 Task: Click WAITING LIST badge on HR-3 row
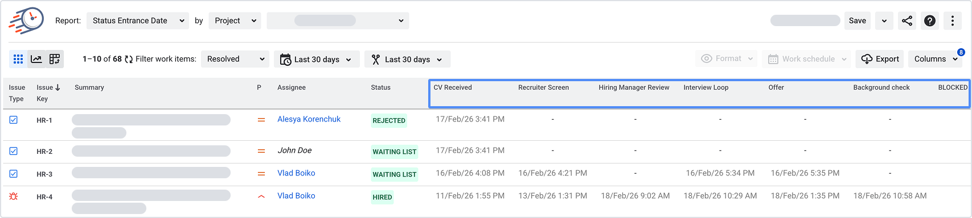395,174
